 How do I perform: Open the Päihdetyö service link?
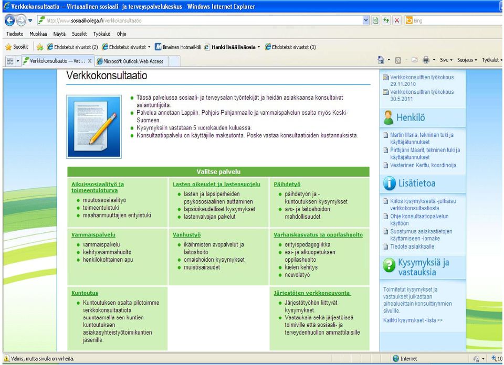point(287,184)
